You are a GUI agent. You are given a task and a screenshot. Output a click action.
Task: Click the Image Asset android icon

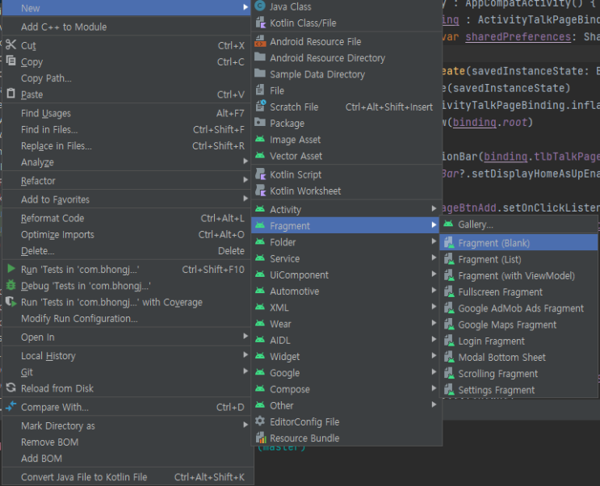pyautogui.click(x=260, y=140)
